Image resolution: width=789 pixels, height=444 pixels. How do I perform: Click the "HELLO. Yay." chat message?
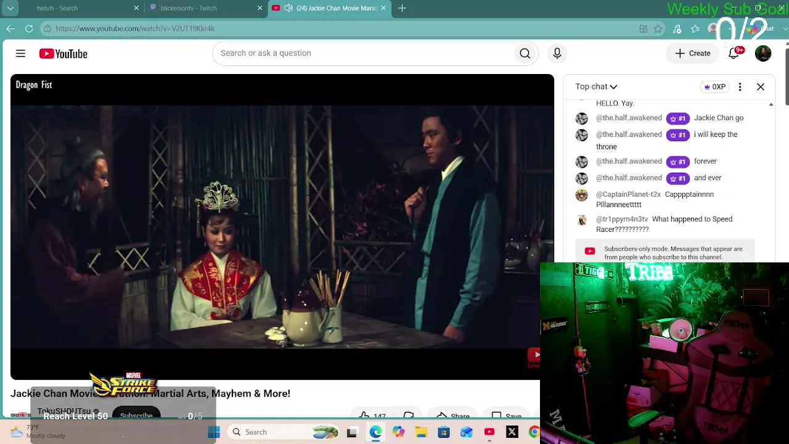click(615, 104)
